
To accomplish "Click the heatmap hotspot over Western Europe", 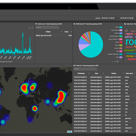I will [x=24, y=88].
